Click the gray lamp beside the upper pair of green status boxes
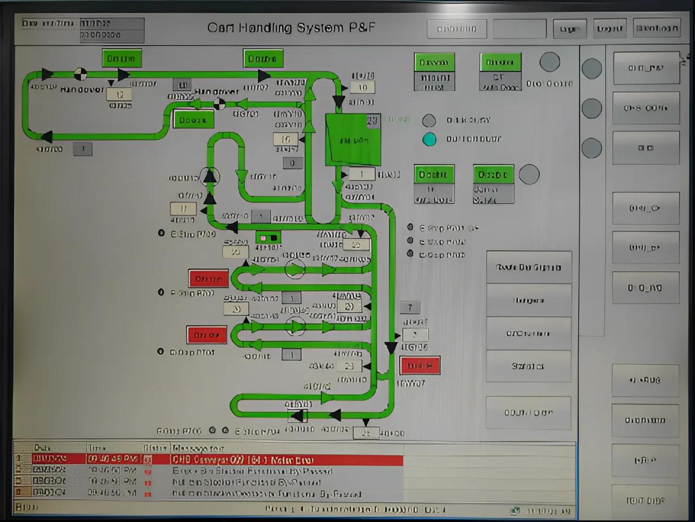This screenshot has height=522, width=695. [x=549, y=62]
